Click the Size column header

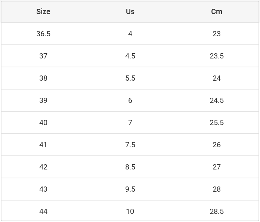pyautogui.click(x=43, y=11)
